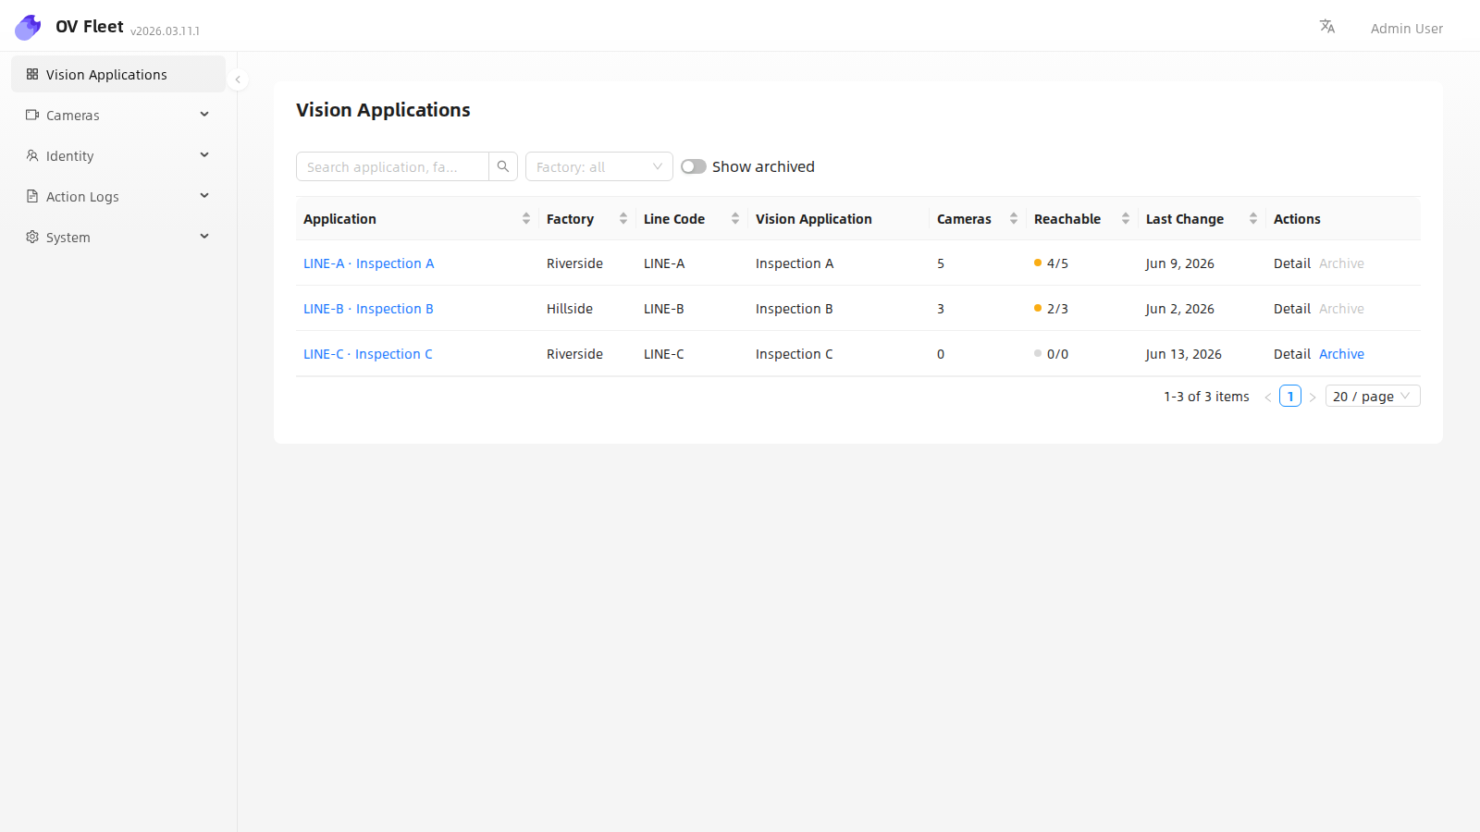Expand the Cameras menu chevron

[204, 115]
